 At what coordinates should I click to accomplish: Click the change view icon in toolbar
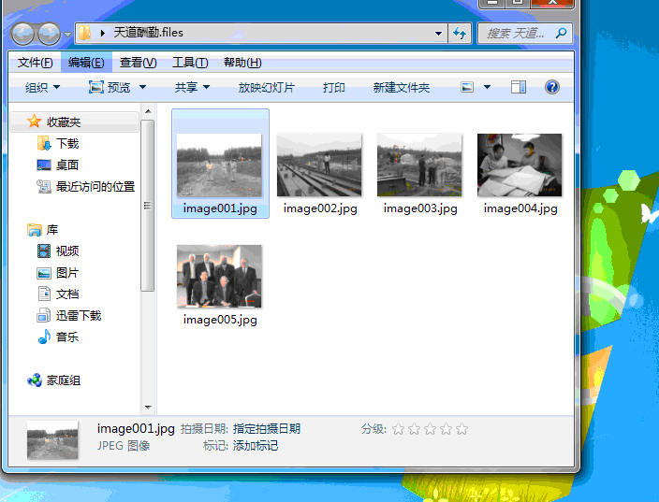click(468, 87)
